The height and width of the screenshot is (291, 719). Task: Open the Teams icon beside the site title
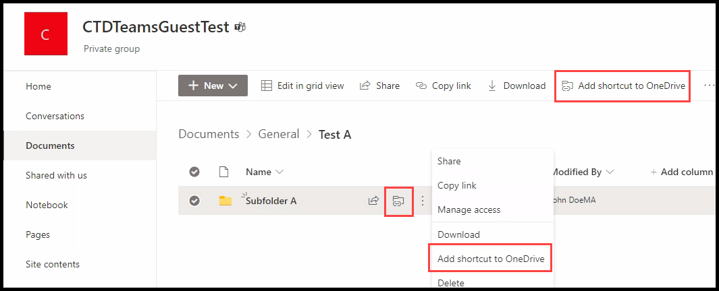[240, 28]
